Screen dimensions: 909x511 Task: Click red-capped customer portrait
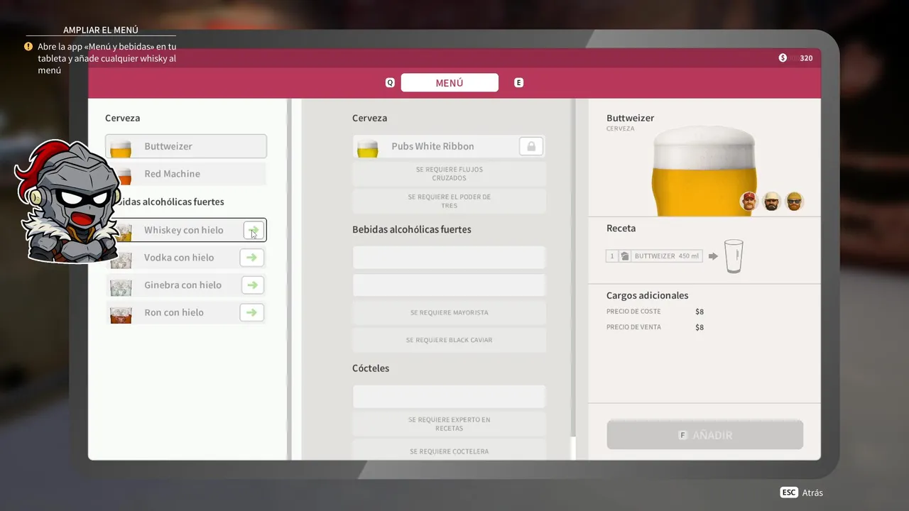pyautogui.click(x=749, y=202)
